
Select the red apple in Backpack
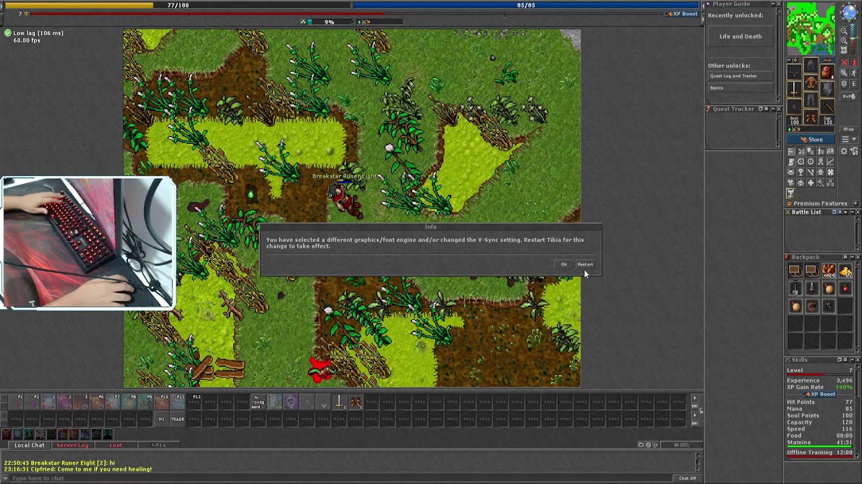(x=845, y=288)
